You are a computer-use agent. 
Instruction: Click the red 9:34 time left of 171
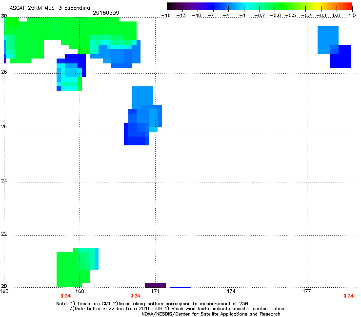tap(136, 296)
